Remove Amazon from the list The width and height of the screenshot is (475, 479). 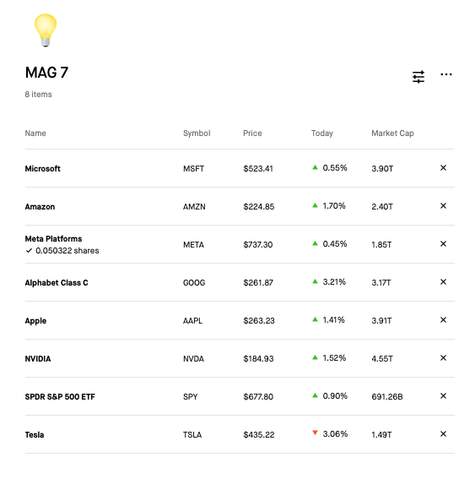(443, 206)
